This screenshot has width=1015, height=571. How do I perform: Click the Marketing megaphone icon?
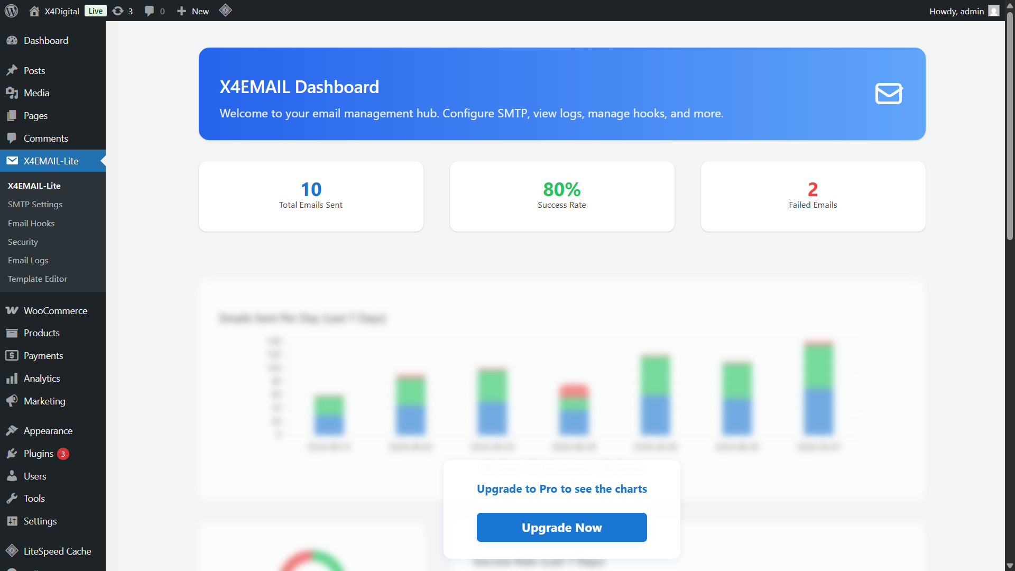point(12,401)
